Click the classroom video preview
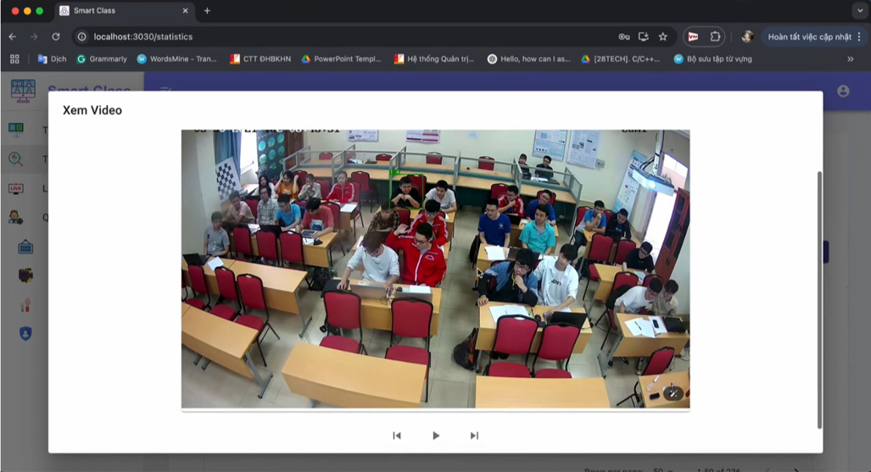 click(435, 269)
